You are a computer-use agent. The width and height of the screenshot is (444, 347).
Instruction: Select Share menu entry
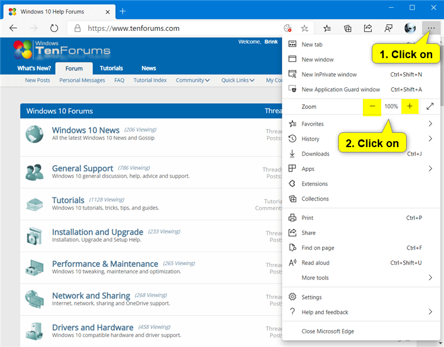(x=361, y=233)
